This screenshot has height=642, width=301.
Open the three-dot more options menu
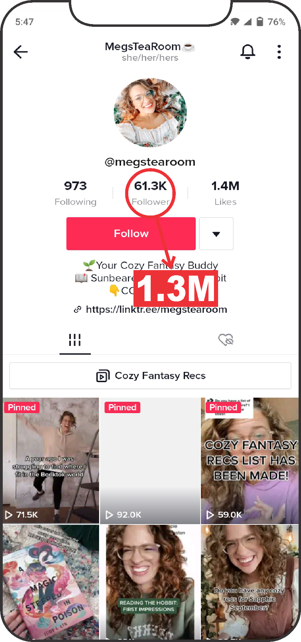279,52
